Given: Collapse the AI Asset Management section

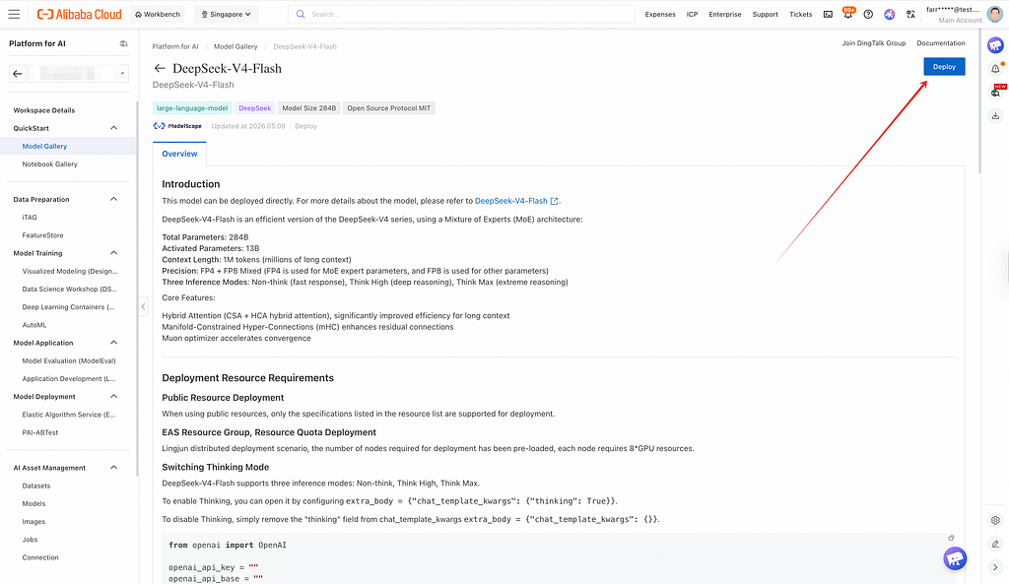Looking at the screenshot, I should 114,468.
